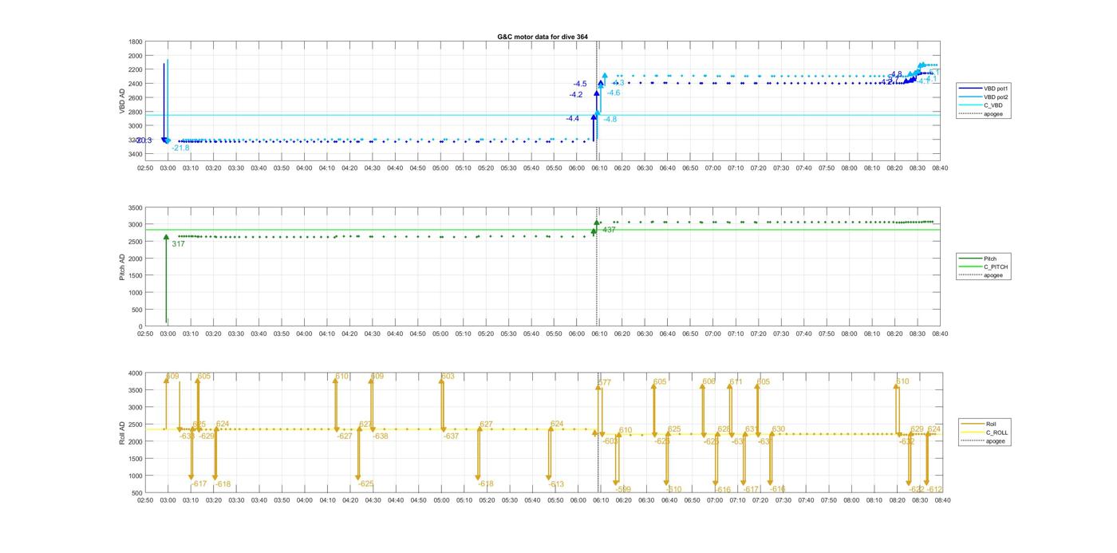Click the 'Roll AD' y-axis label

pyautogui.click(x=122, y=432)
